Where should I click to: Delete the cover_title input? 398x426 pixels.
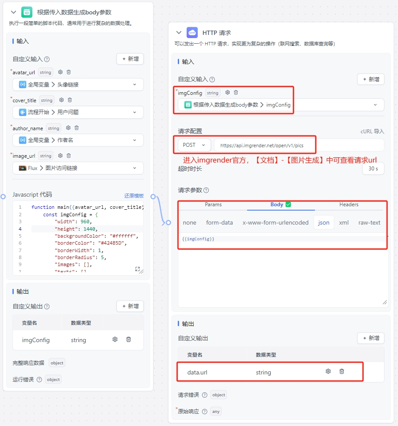pos(70,100)
